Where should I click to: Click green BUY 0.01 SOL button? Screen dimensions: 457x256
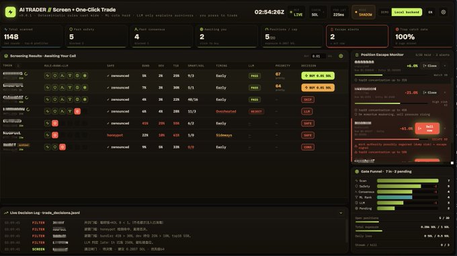318,76
